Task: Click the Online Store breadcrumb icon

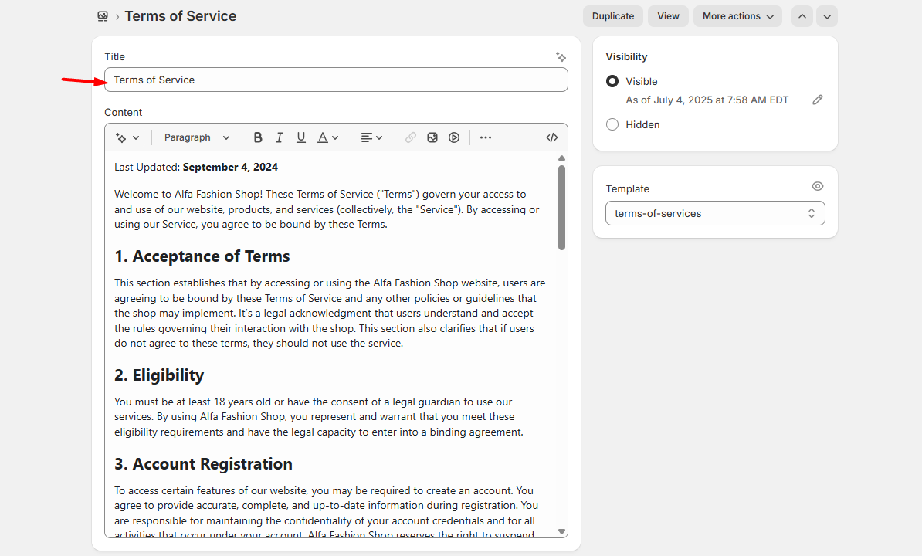Action: pyautogui.click(x=103, y=16)
